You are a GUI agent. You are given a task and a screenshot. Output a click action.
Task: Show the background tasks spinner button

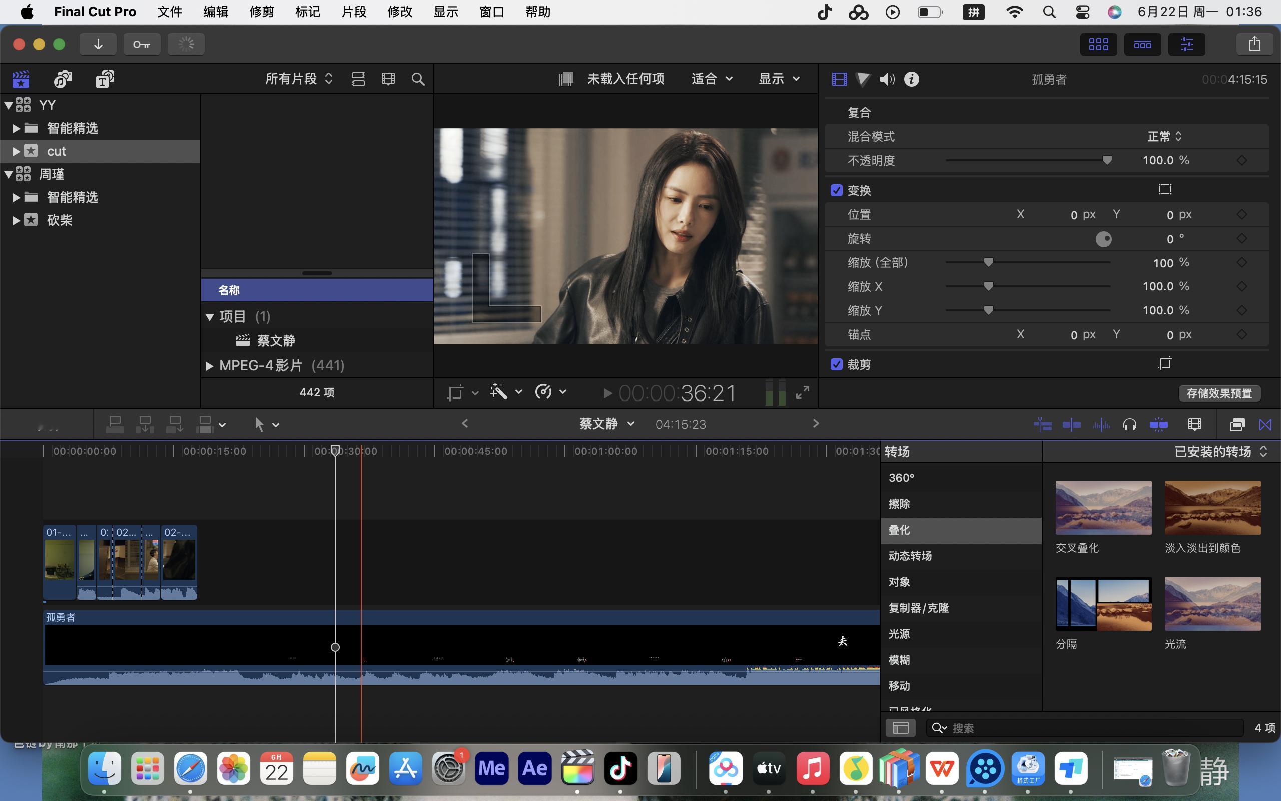coord(186,44)
